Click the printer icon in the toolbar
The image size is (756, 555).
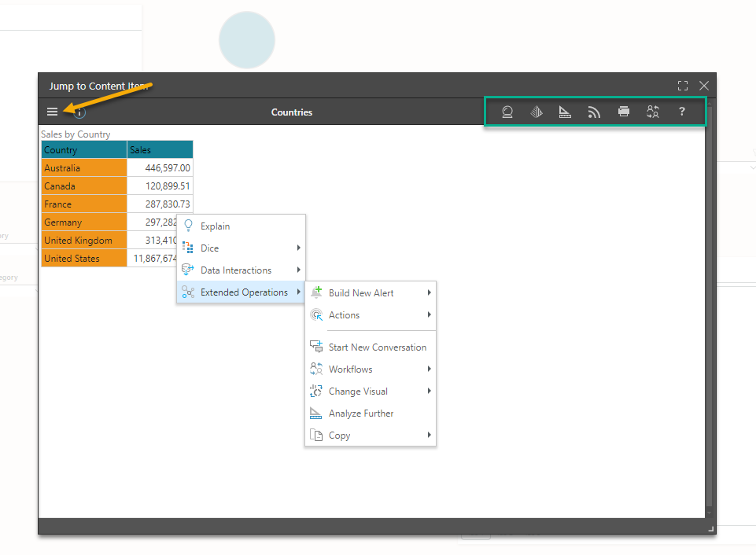click(624, 112)
